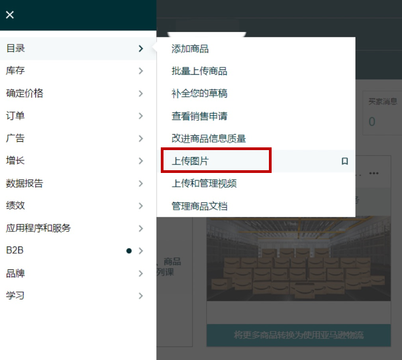
Task: Open the three-dot card options menu
Action: (x=373, y=173)
